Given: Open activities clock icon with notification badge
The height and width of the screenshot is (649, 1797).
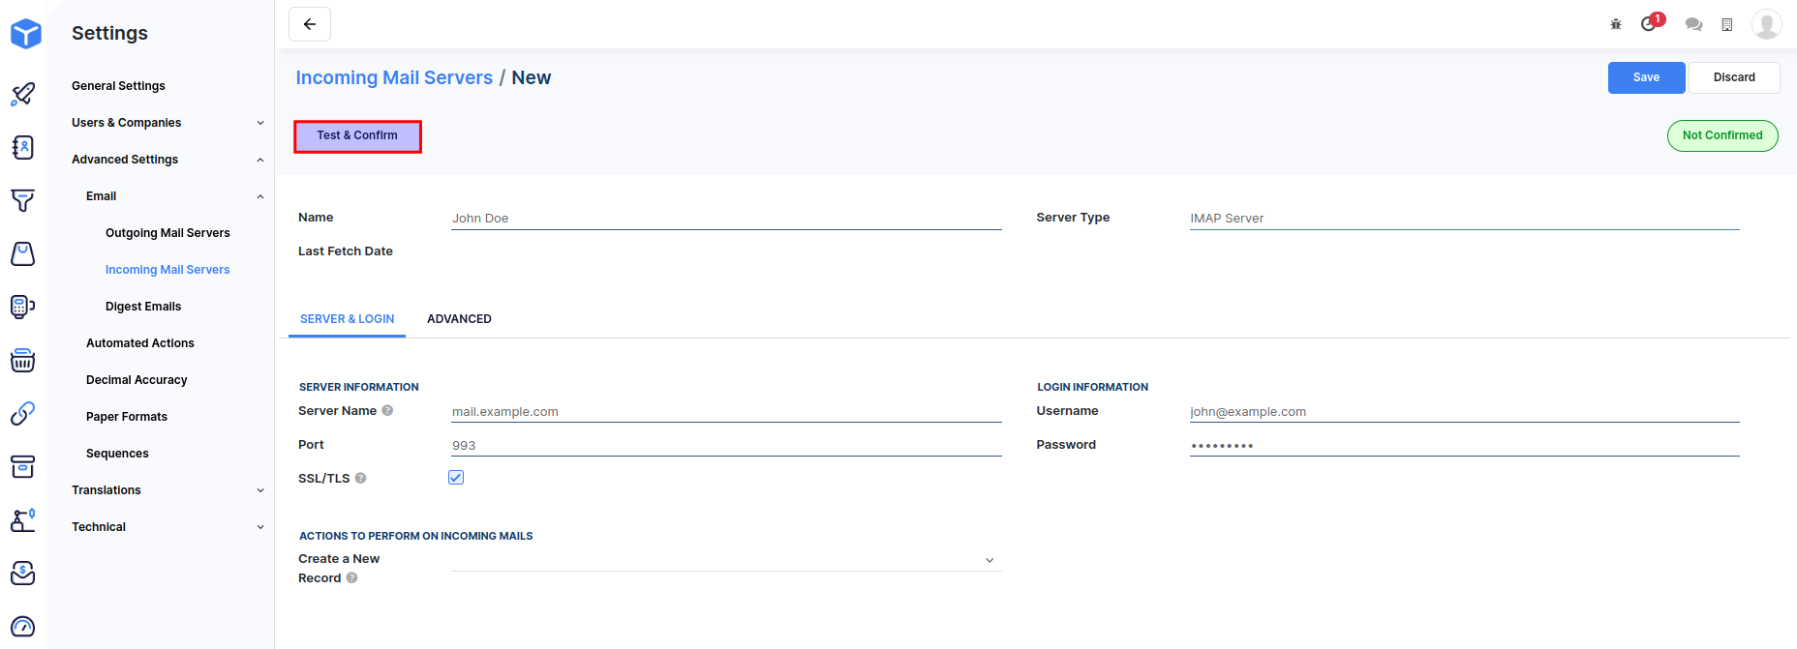Looking at the screenshot, I should click(1650, 24).
